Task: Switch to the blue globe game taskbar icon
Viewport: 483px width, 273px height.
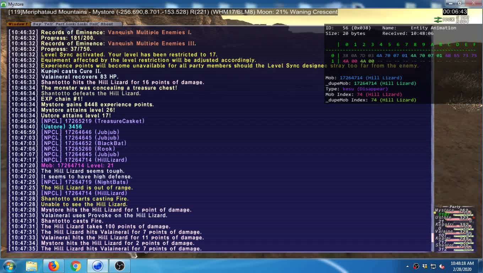Action: pos(97,266)
